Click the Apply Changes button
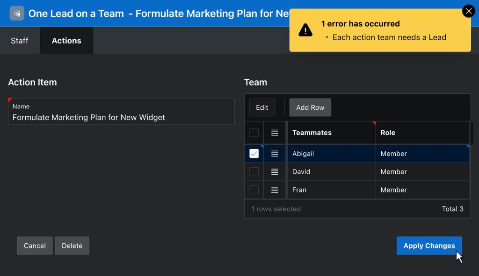479x276 pixels. pos(428,245)
